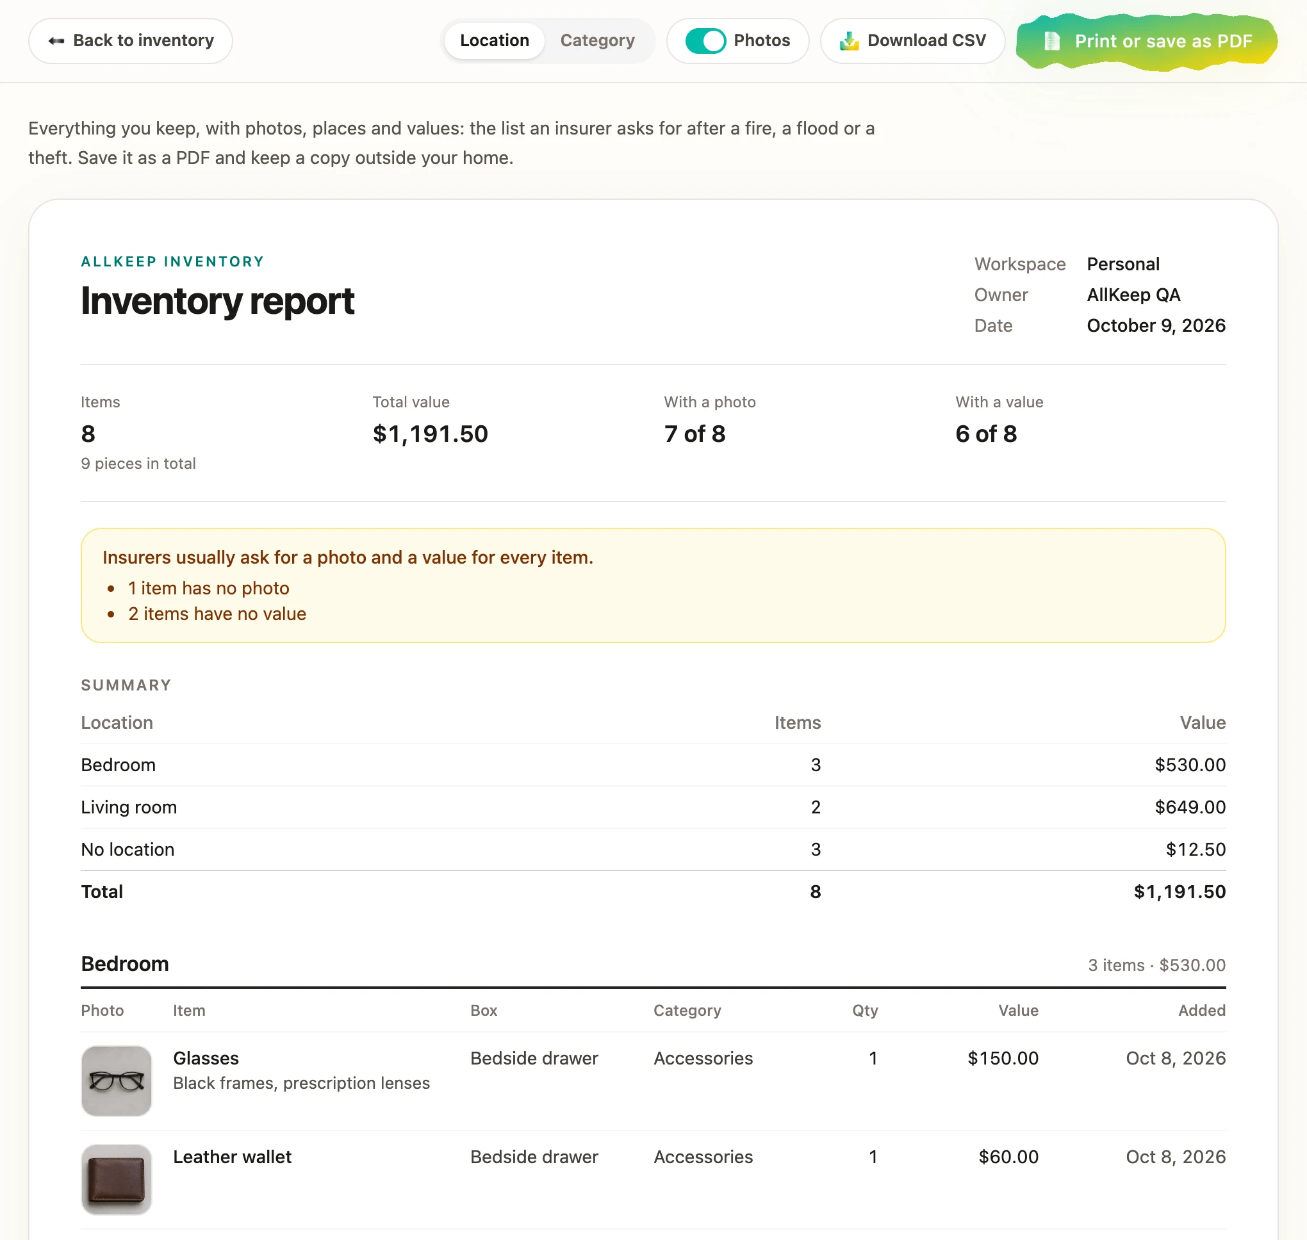Click the Download CSV icon
1307x1240 pixels.
849,41
